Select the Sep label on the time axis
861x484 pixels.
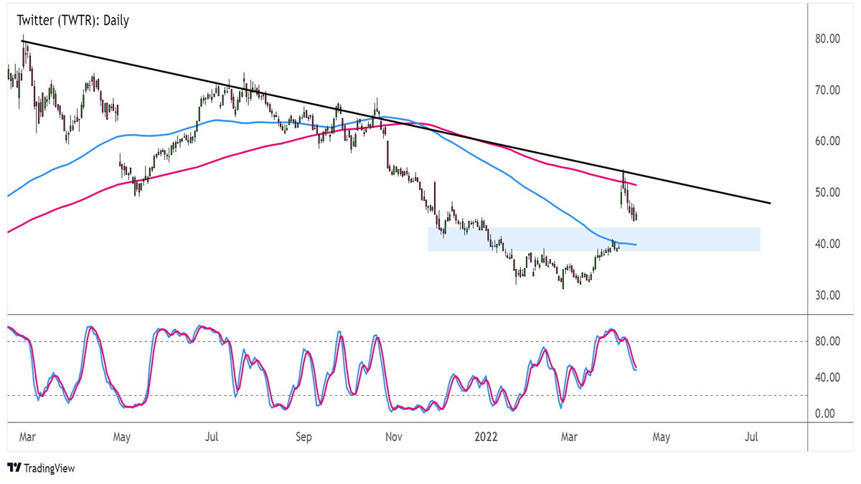coord(304,436)
